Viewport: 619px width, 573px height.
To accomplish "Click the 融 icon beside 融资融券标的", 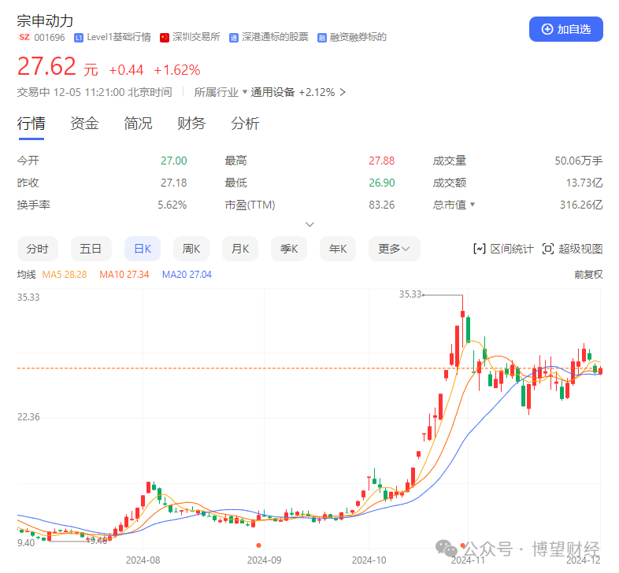I will pos(322,38).
